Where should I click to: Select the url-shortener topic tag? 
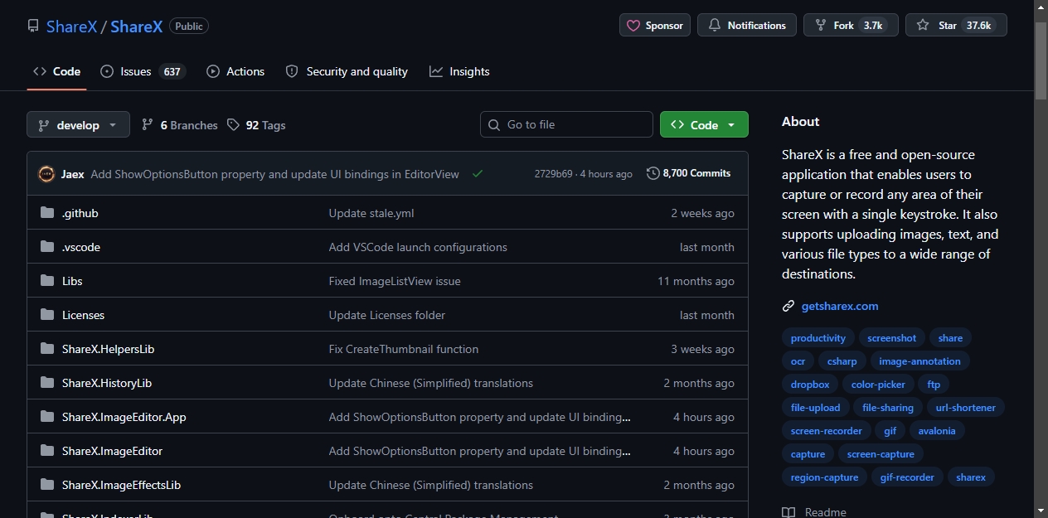tap(966, 408)
